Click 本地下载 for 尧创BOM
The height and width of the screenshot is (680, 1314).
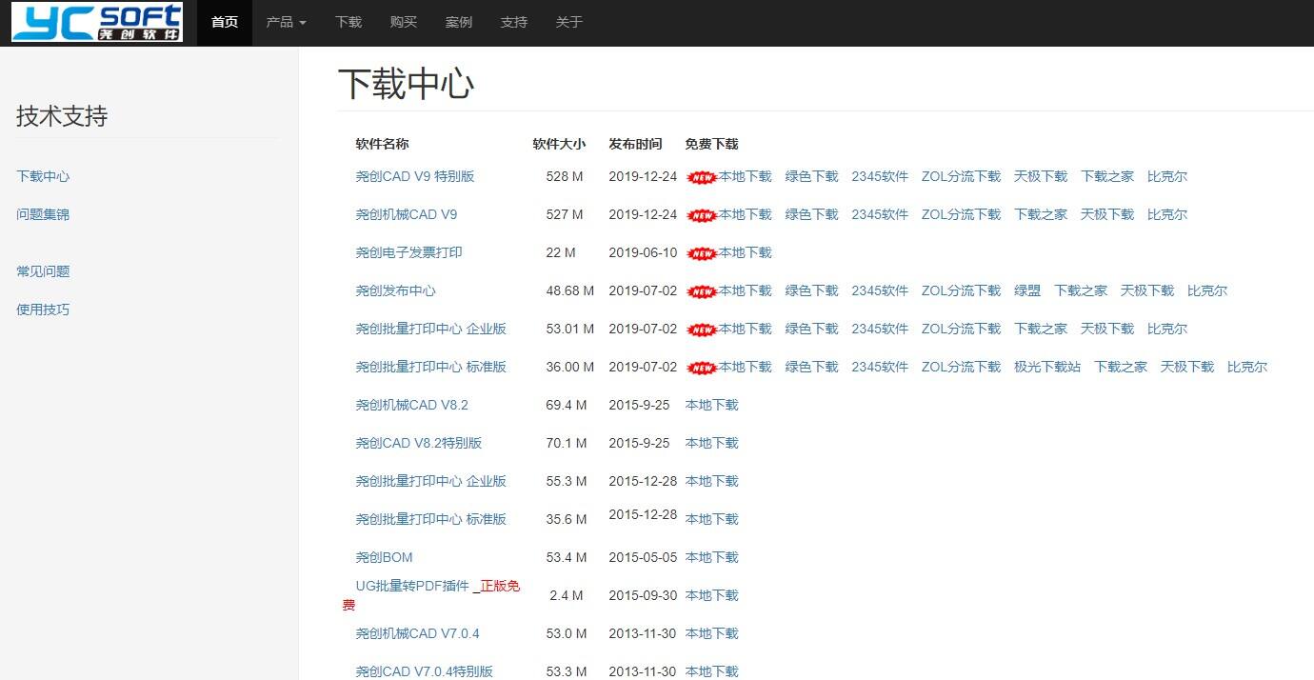pos(711,557)
